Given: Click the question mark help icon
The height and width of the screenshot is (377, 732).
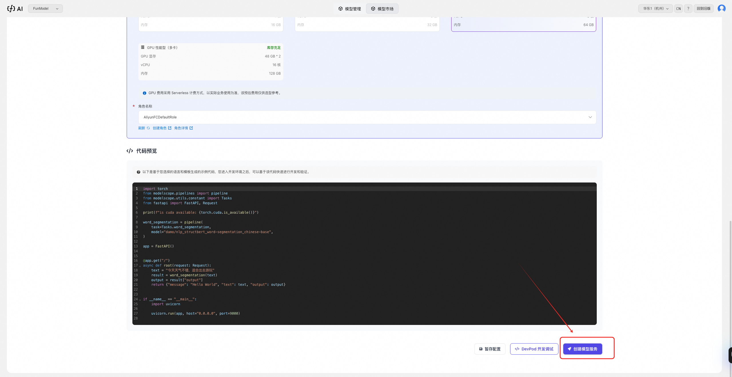Looking at the screenshot, I should [x=688, y=9].
